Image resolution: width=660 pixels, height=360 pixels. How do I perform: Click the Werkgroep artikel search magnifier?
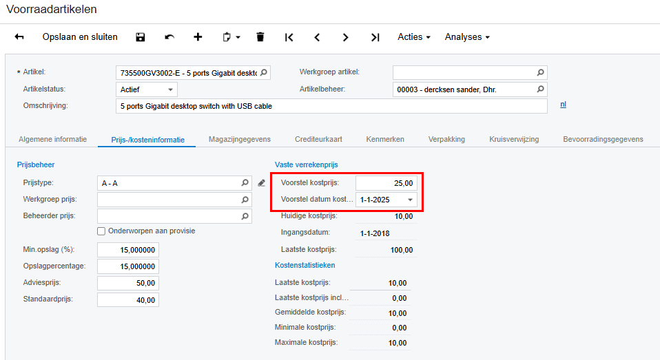tap(540, 72)
